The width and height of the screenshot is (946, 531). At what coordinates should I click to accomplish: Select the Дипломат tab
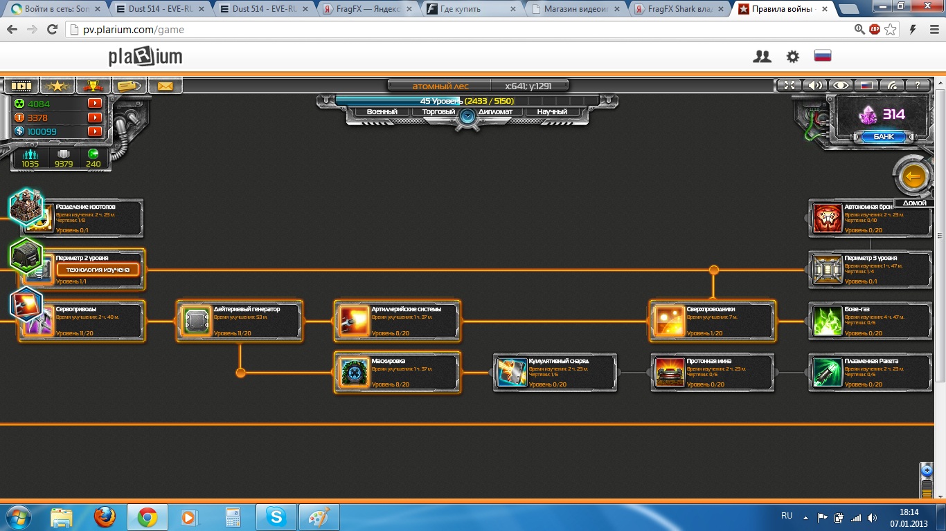(x=495, y=111)
